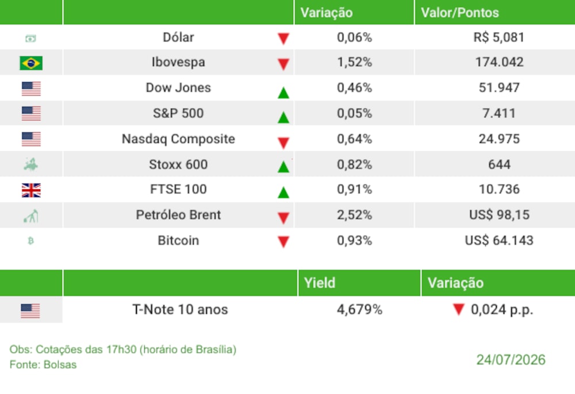Click the US flag next to Dow Jones

(31, 89)
